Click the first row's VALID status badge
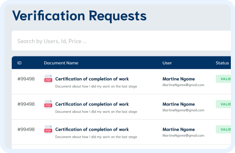The width and height of the screenshot is (235, 153). tap(223, 79)
